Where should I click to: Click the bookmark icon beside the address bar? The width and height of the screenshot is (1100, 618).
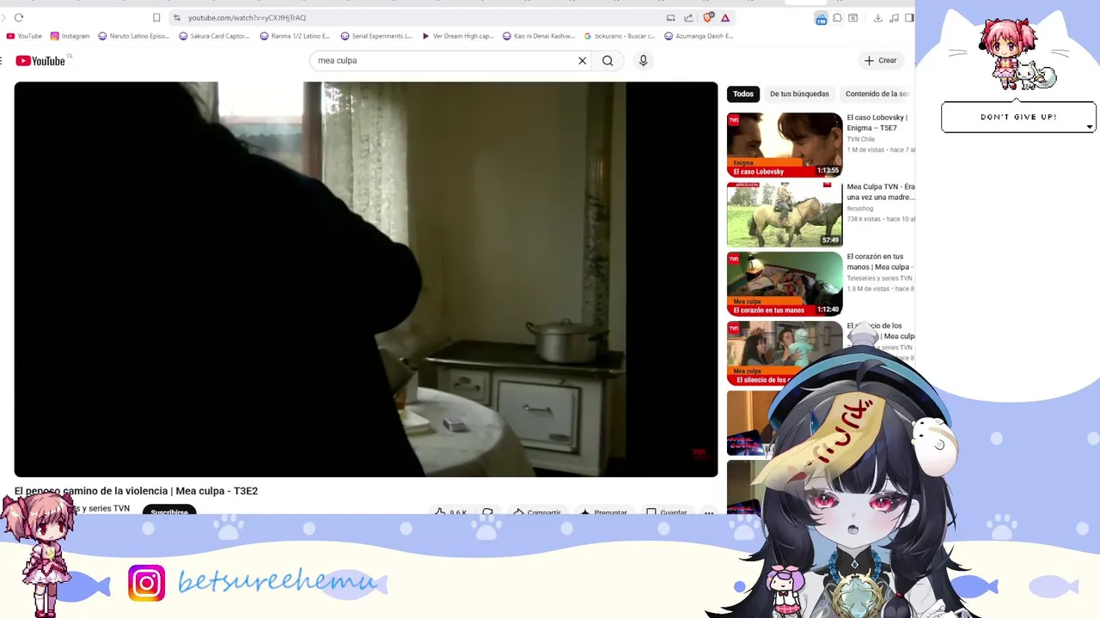(156, 17)
